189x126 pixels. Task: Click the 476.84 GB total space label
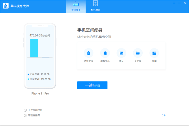(x=40, y=35)
